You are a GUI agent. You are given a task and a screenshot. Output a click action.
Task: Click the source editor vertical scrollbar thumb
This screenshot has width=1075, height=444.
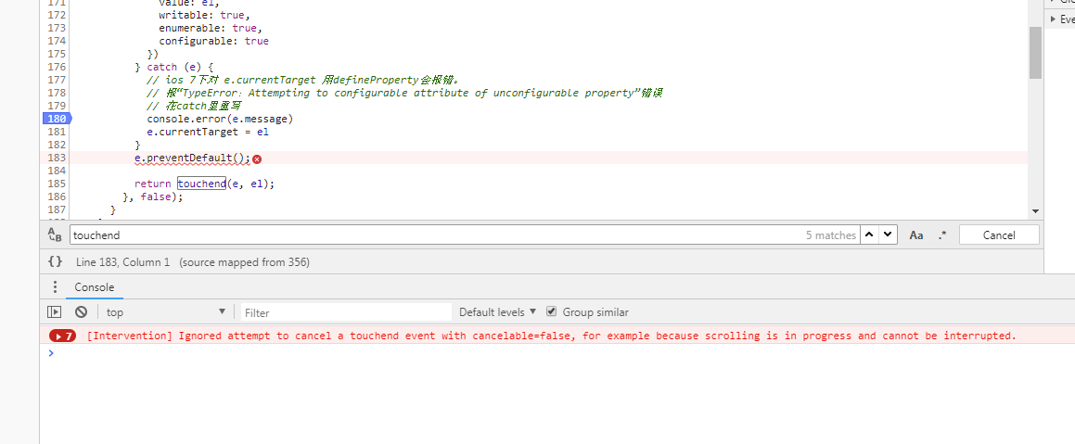1035,53
